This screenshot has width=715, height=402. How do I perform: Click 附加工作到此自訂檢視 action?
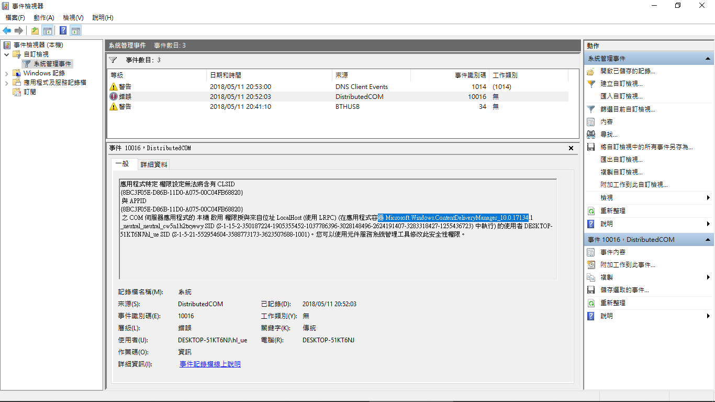tap(634, 185)
